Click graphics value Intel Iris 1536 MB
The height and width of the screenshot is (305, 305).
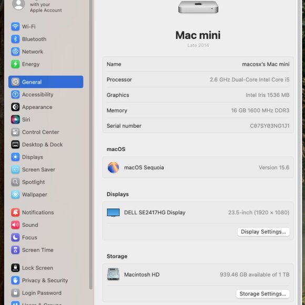click(x=268, y=95)
